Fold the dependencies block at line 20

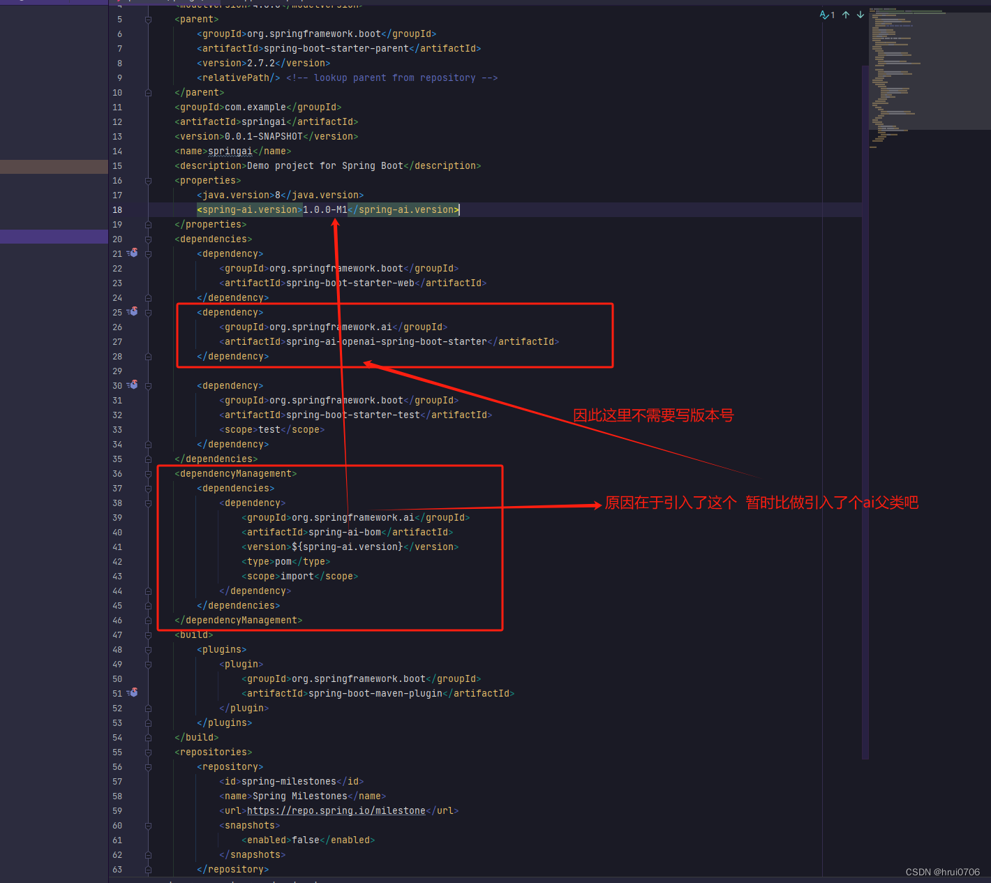point(148,239)
